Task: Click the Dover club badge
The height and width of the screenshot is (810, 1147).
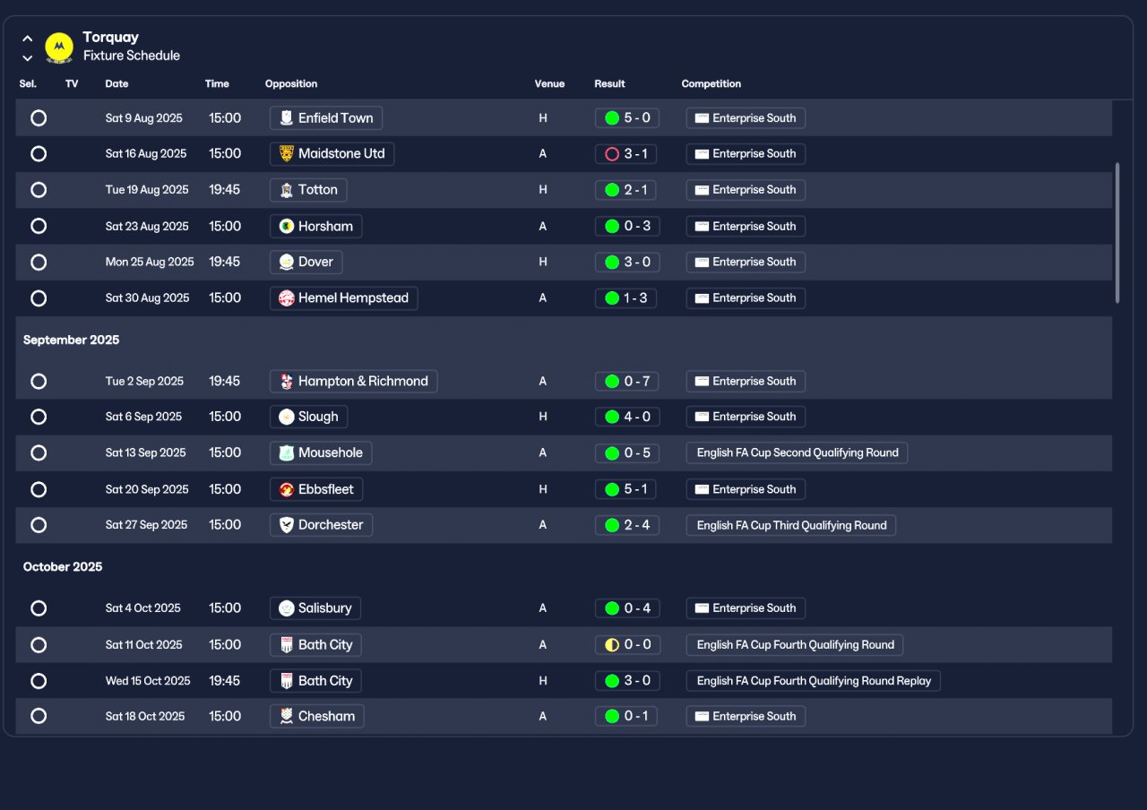Action: tap(286, 262)
